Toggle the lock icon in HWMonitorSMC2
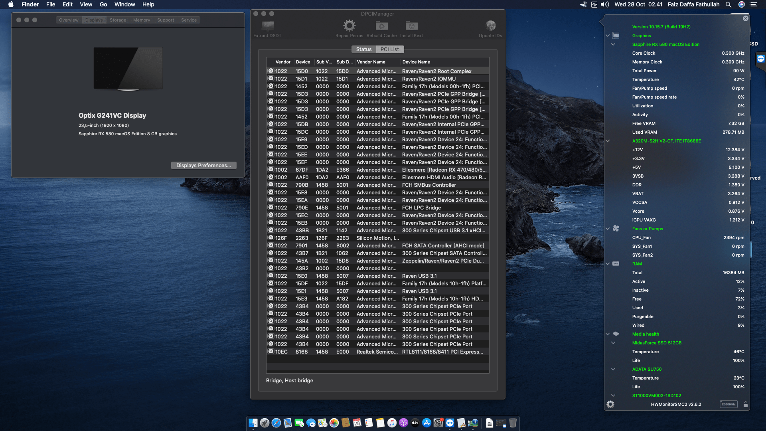This screenshot has height=431, width=766. (745, 404)
